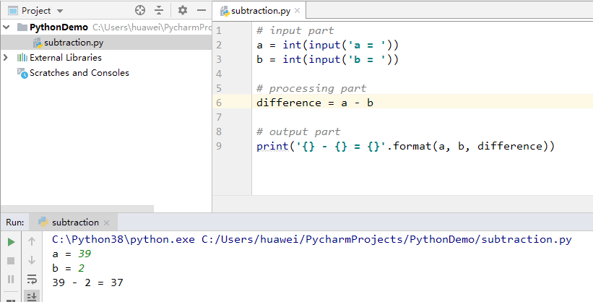593x302 pixels.
Task: Click the Python icon on the run tab
Action: click(x=43, y=222)
